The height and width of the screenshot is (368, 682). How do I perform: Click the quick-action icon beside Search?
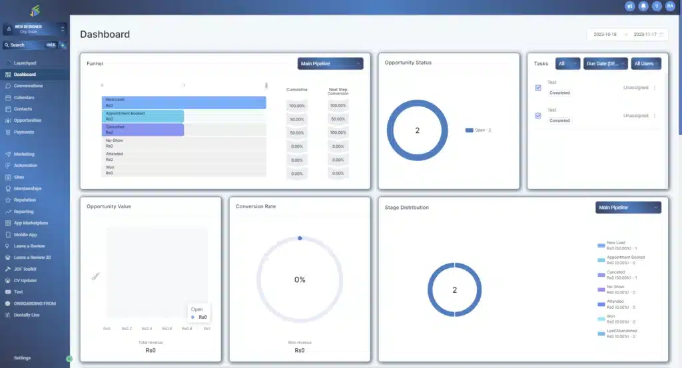coord(63,45)
